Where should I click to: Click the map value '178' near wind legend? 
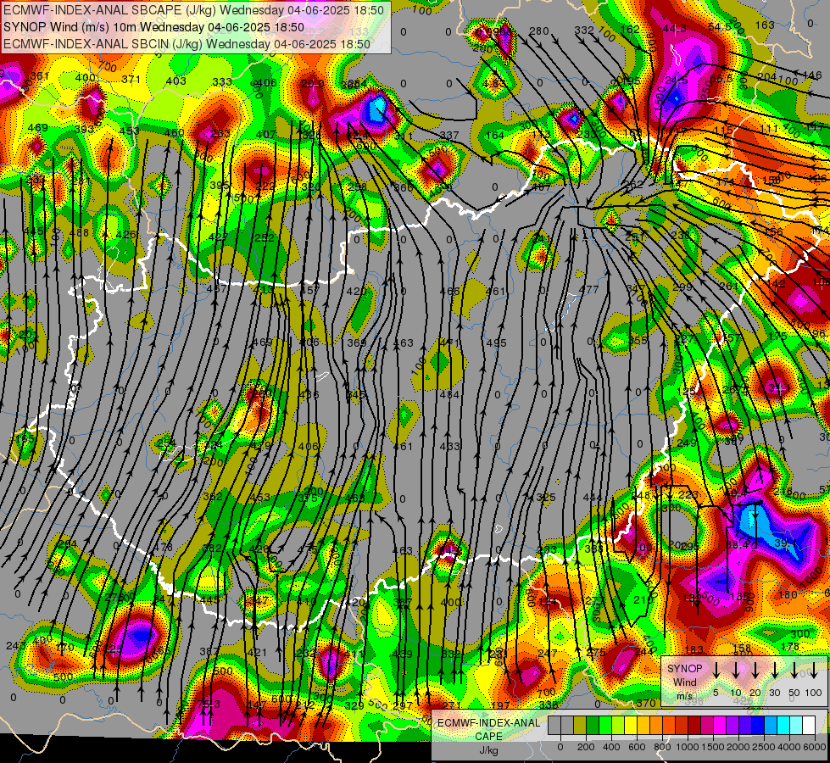tap(790, 646)
